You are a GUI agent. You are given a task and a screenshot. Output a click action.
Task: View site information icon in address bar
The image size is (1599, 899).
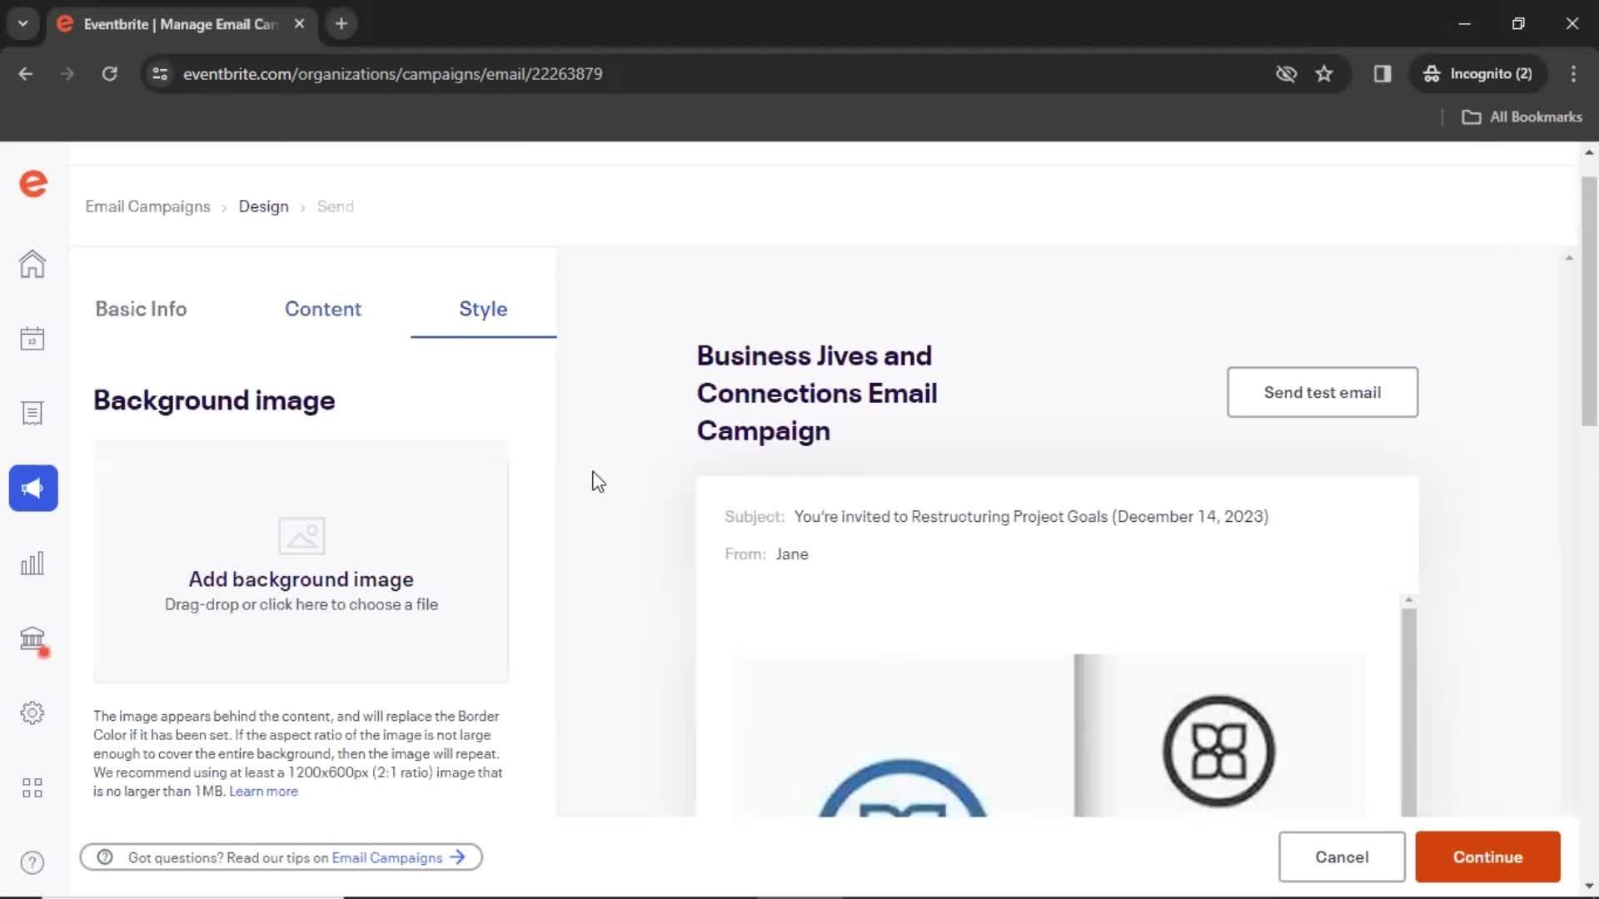(160, 73)
